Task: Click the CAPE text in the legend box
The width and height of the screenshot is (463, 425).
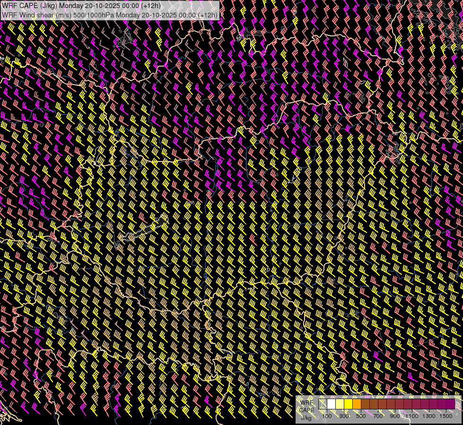Action: coord(307,410)
